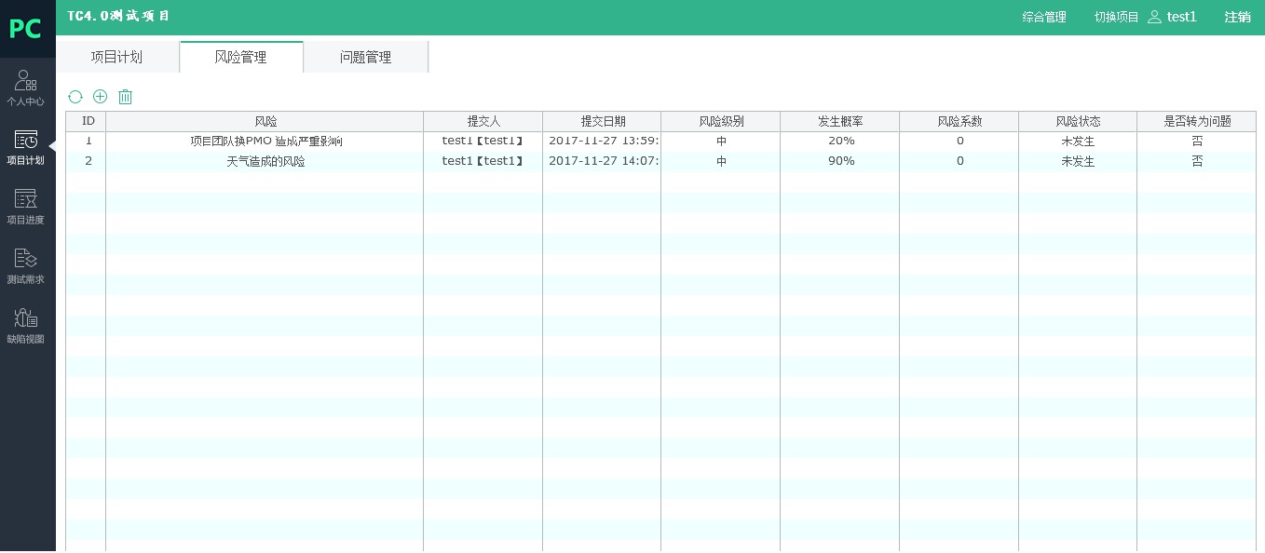Click the 否 cell in the 20% row

[1197, 142]
